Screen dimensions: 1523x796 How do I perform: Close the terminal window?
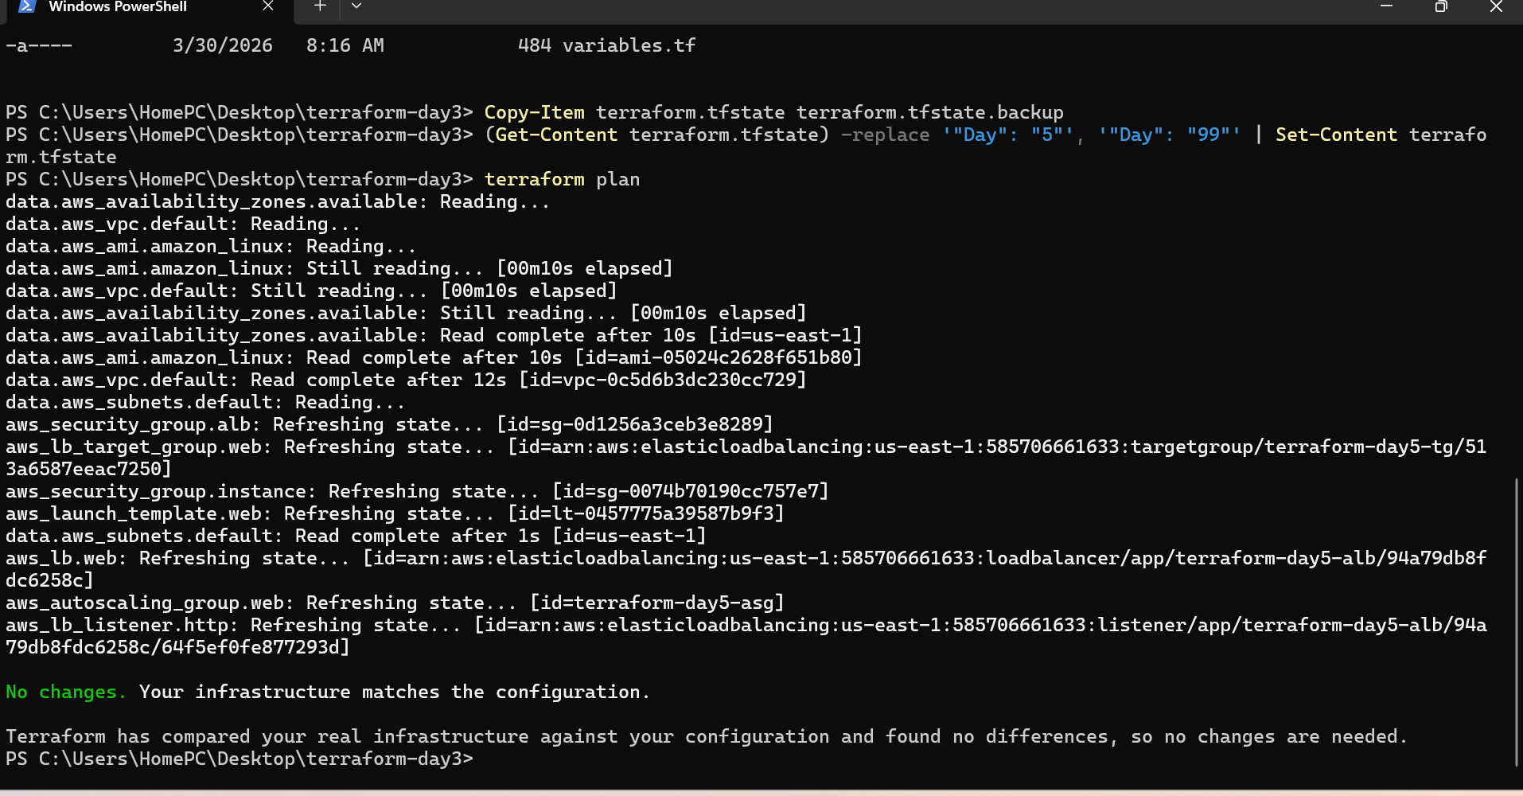click(1496, 6)
